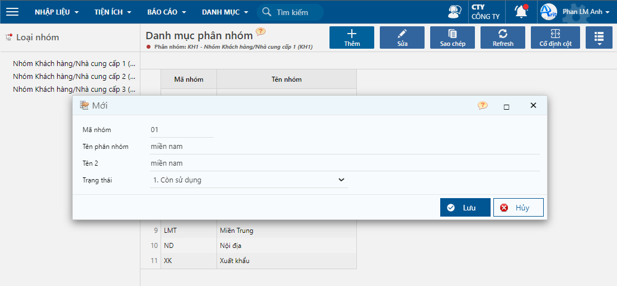Open the Phan LM Anh user menu
Screen dimensions: 617x286
[x=586, y=12]
